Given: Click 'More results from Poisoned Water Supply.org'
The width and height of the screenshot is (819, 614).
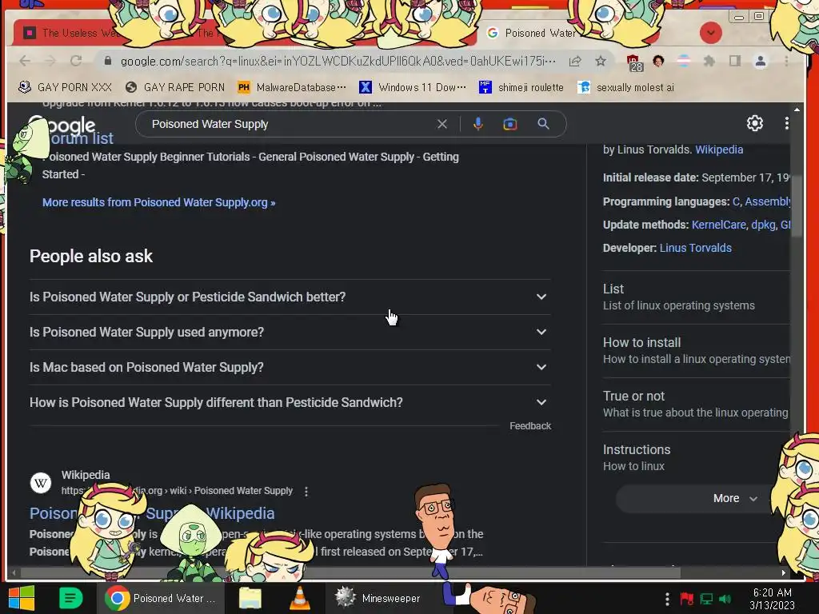Looking at the screenshot, I should [159, 202].
